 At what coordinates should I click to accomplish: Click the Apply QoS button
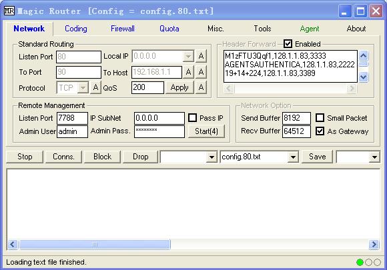pyautogui.click(x=179, y=87)
